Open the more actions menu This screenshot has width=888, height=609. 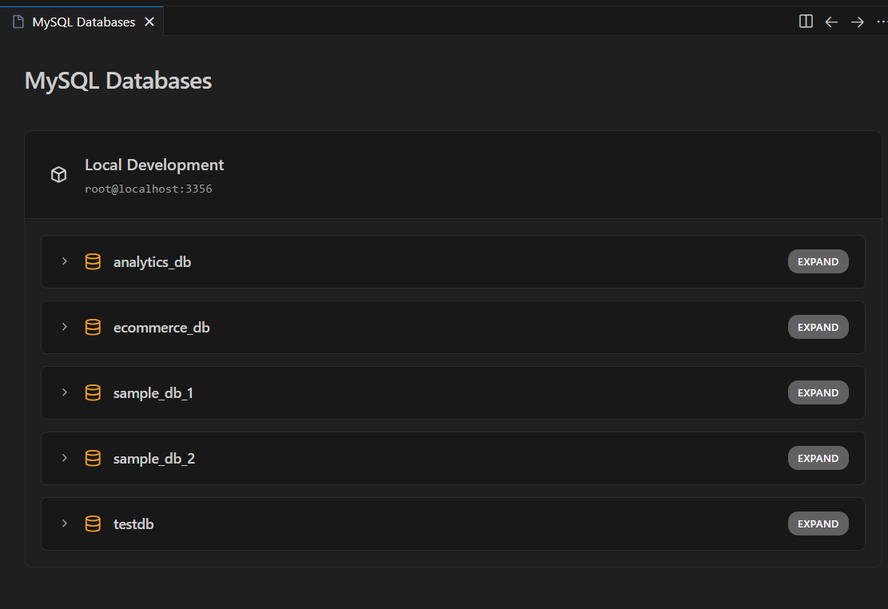pos(881,22)
